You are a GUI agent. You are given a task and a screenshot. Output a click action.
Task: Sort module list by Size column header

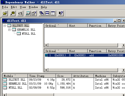(x=64, y=76)
